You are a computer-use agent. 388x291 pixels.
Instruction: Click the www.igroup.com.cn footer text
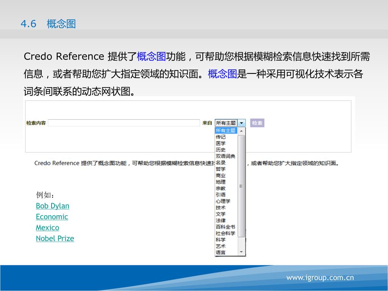click(x=320, y=278)
